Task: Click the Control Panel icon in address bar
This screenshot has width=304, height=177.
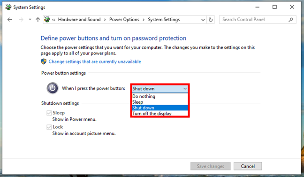Action: [x=47, y=19]
